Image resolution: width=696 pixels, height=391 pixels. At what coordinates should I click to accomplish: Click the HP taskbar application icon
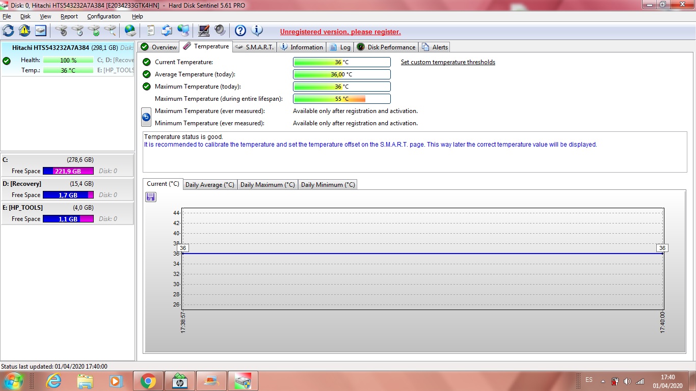(180, 381)
